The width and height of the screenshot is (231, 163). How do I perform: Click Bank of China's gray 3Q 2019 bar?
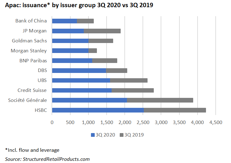tap(85, 21)
